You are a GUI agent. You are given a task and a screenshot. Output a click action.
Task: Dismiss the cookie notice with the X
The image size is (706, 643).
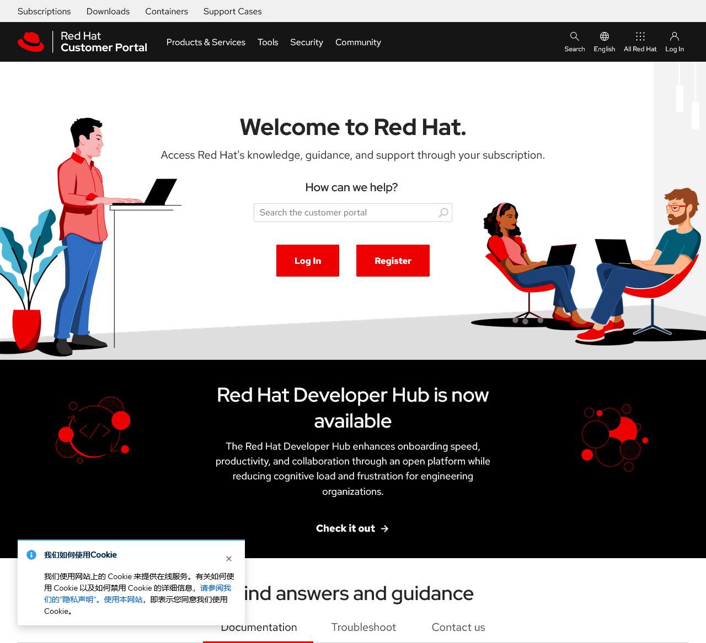pos(229,559)
